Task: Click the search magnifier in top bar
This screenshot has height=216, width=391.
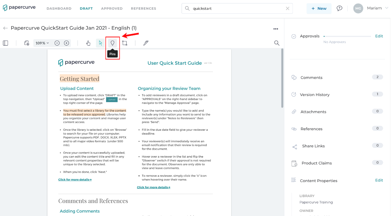Action: (x=187, y=8)
